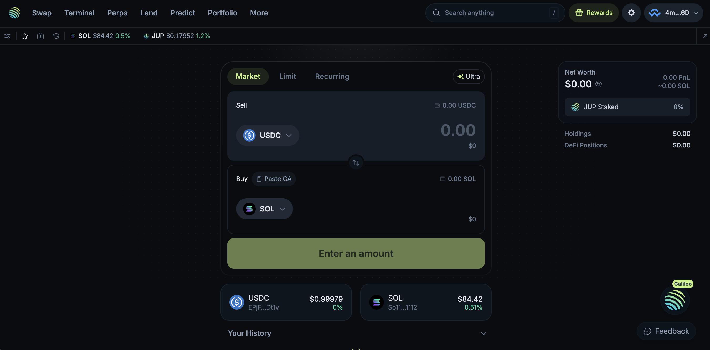710x350 pixels.
Task: Open Swap in the top navigation
Action: pos(42,13)
